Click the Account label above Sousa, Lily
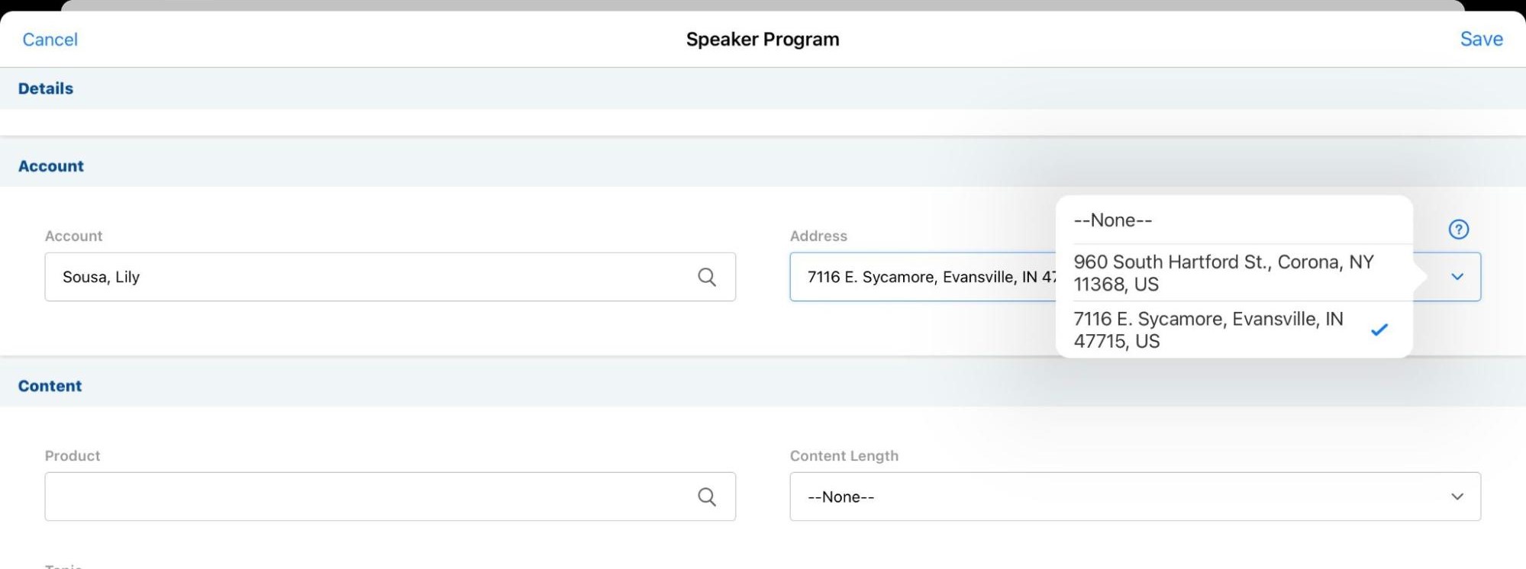The width and height of the screenshot is (1526, 569). click(73, 236)
